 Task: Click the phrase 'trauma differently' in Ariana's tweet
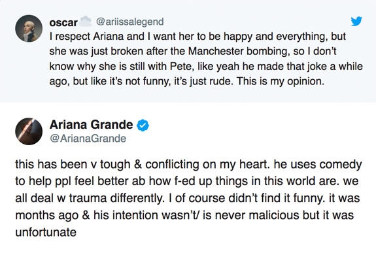116,199
